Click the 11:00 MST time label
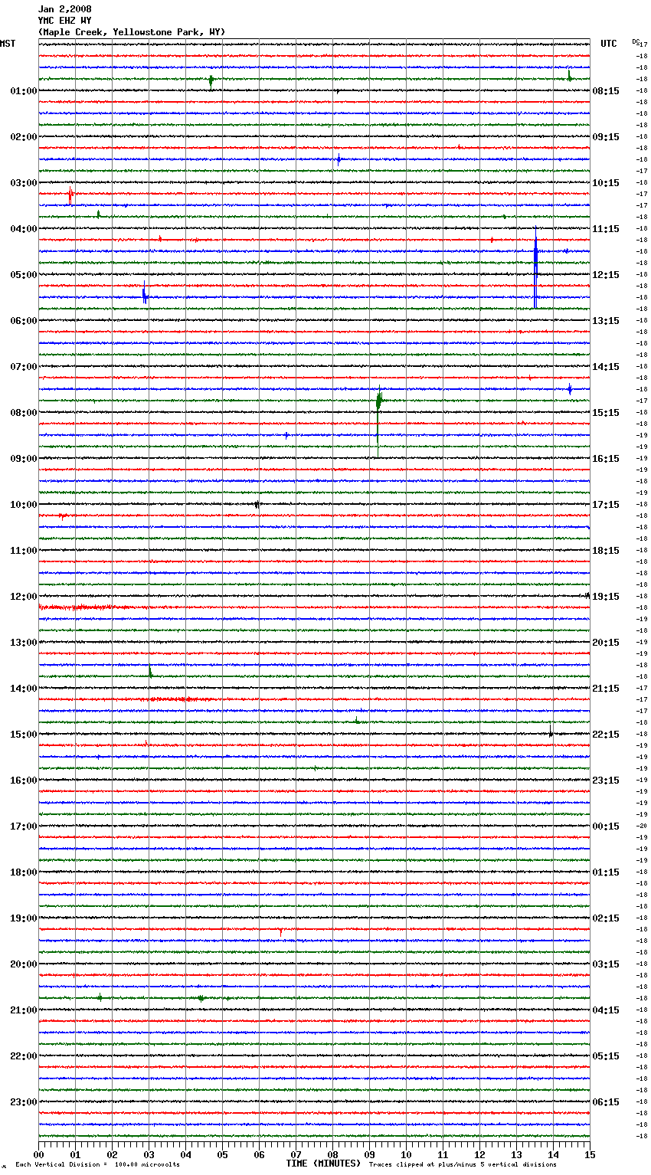 coord(23,551)
